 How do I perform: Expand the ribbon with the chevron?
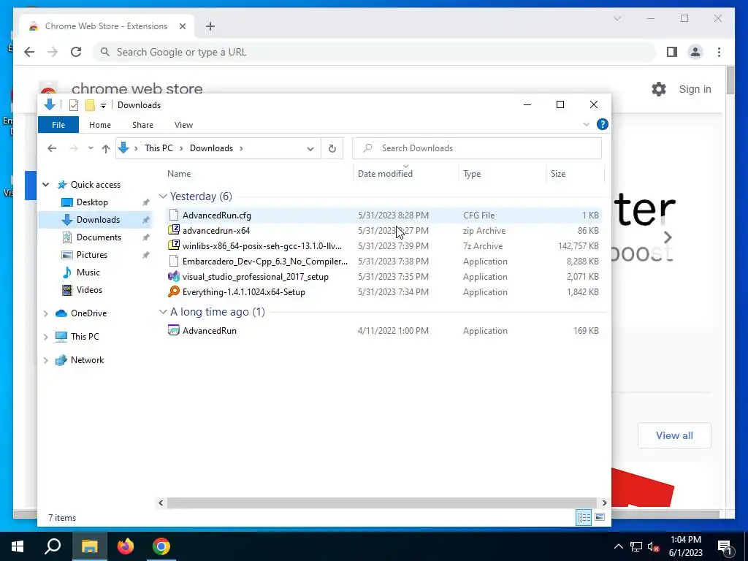point(587,124)
